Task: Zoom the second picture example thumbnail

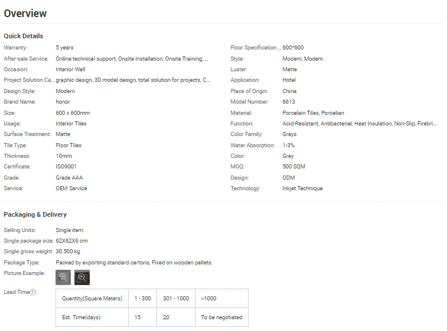Action: (82, 277)
